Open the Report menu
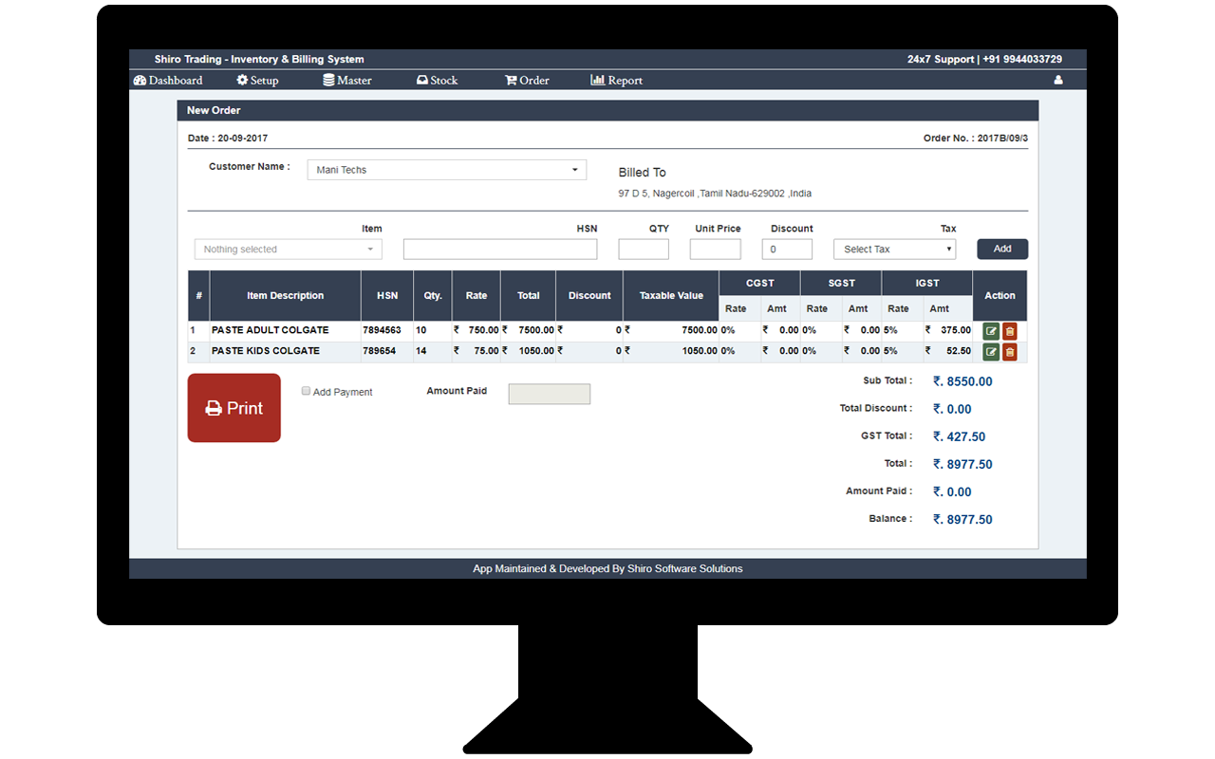Image resolution: width=1215 pixels, height=759 pixels. click(617, 81)
